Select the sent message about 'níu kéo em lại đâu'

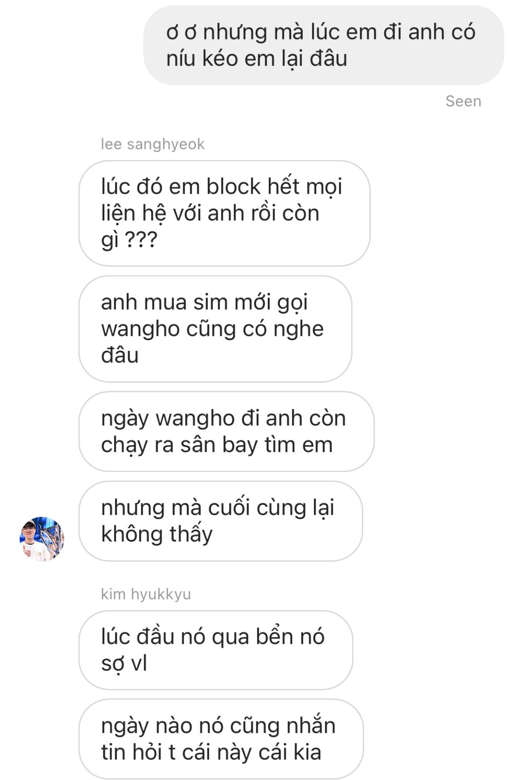323,45
